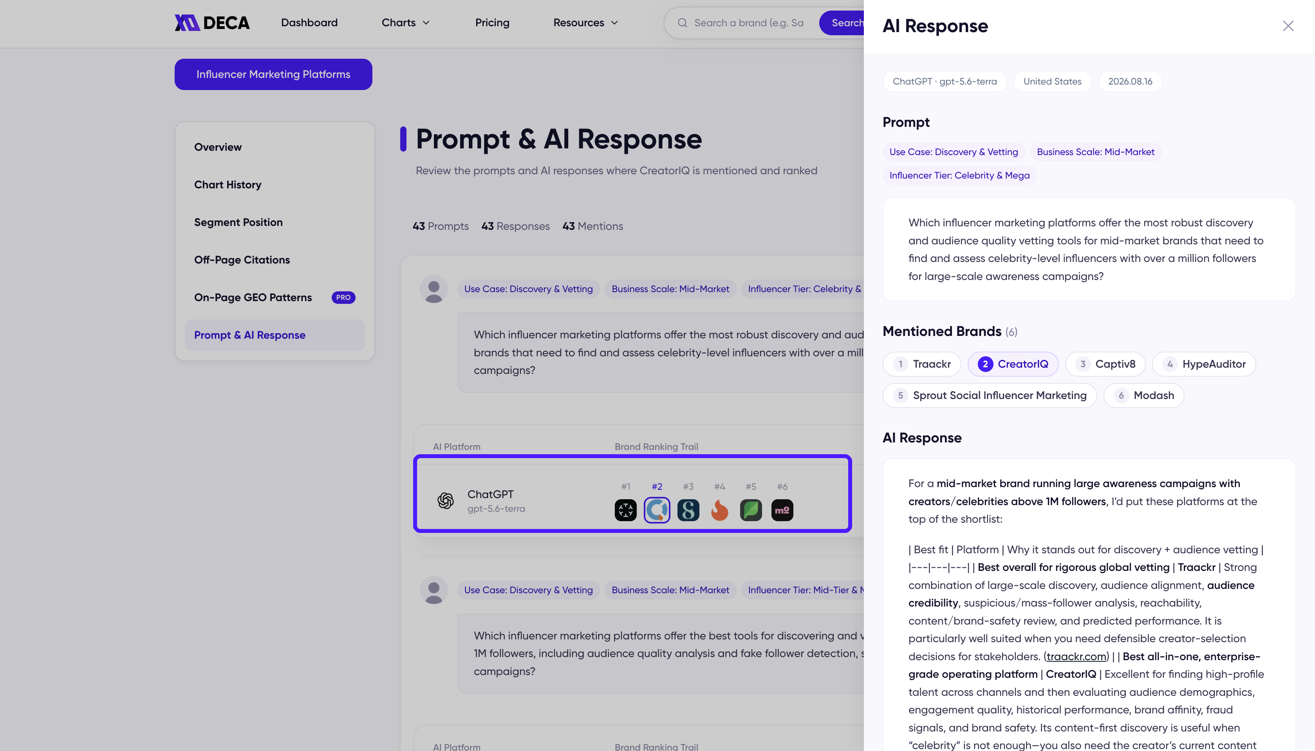
Task: Click the DECA logo
Action: click(212, 23)
